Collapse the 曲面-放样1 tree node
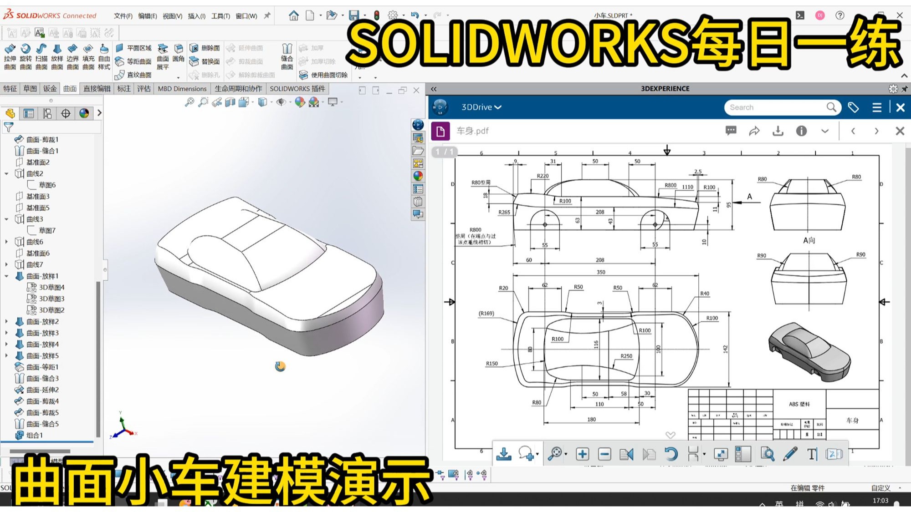This screenshot has width=911, height=512. 6,276
